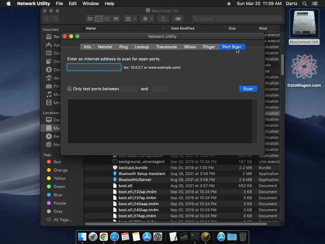The image size is (325, 244).
Task: Open Finder from the Dock
Action: coord(82,237)
